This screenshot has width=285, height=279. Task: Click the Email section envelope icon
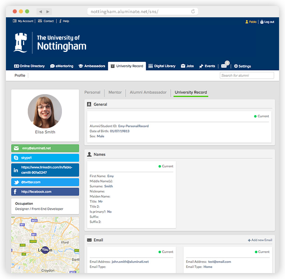tap(89, 240)
